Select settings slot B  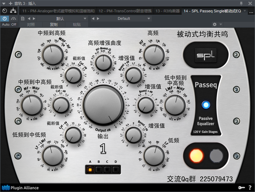coord(99,170)
